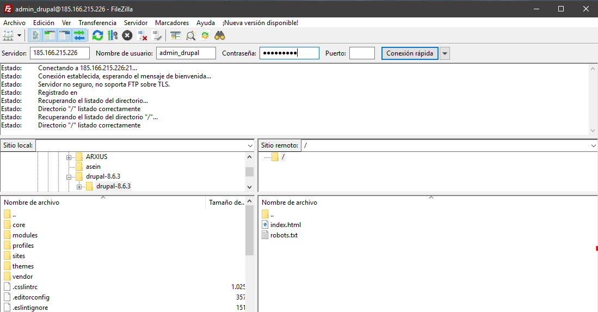Collapse the parent drupal-8.6.3 folder
The height and width of the screenshot is (312, 598).
(x=69, y=177)
